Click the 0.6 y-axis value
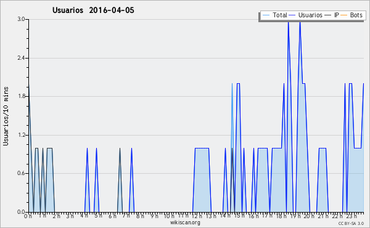 [21, 173]
